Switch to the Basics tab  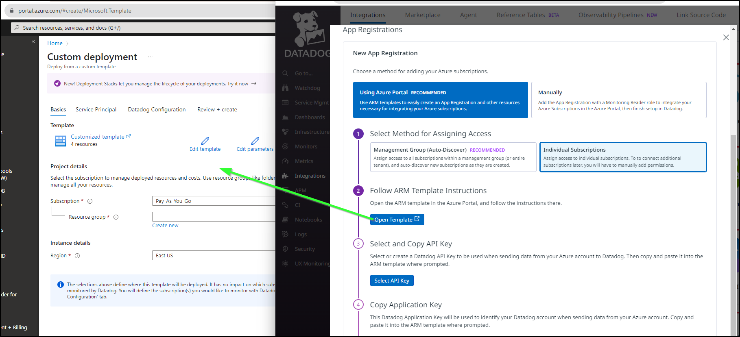(58, 110)
